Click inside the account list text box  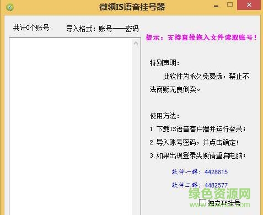pyautogui.click(x=71, y=126)
